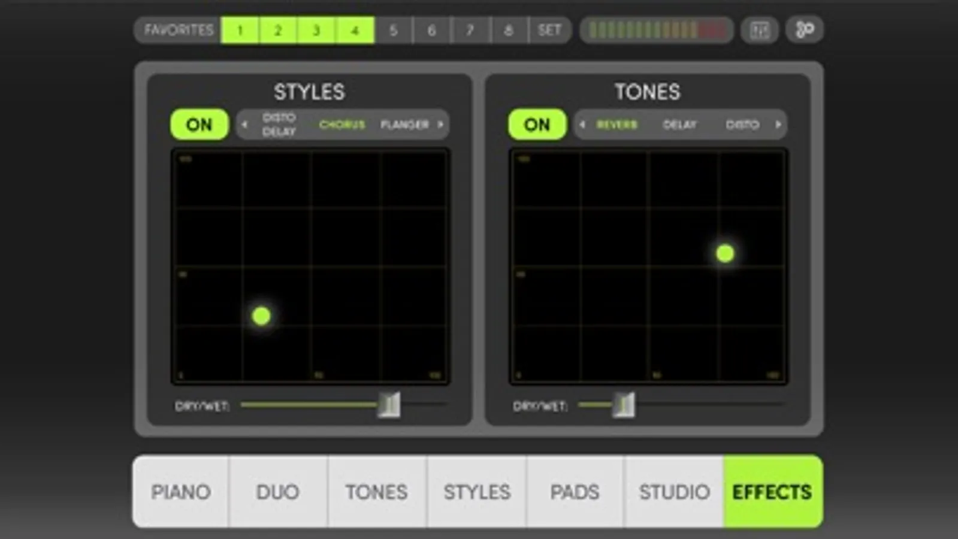Screen dimensions: 958x539
Task: Choose DISTO effect in TONES
Action: click(742, 125)
